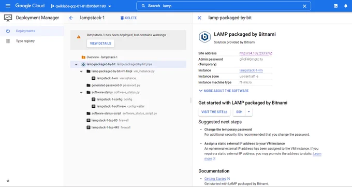352x187 pixels.
Task: Click the machine type value f1-micro
Action: point(245,82)
